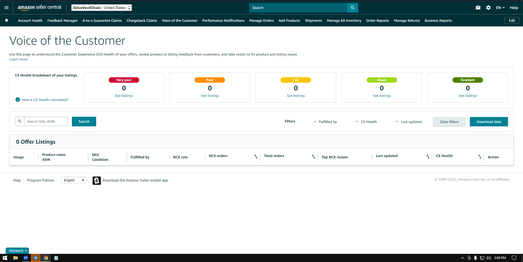Open Zoom from the taskbar
523x262 pixels.
(26, 258)
